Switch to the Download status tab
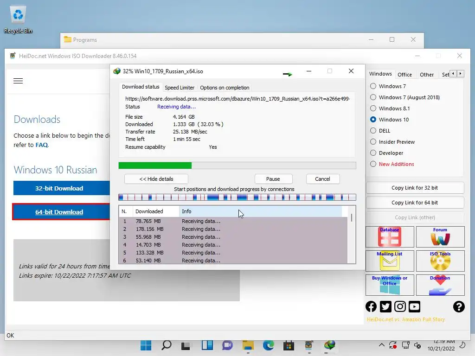This screenshot has width=475, height=356. click(141, 87)
